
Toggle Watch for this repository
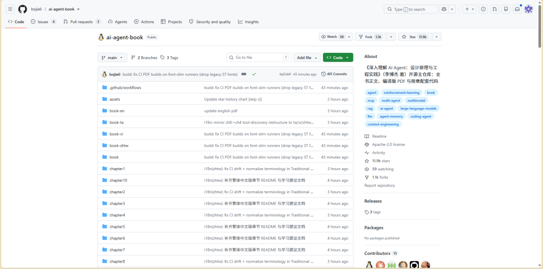point(332,37)
